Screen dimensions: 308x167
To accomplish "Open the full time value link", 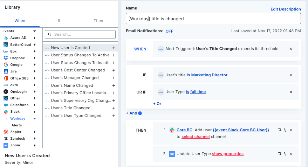I will pos(198,92).
